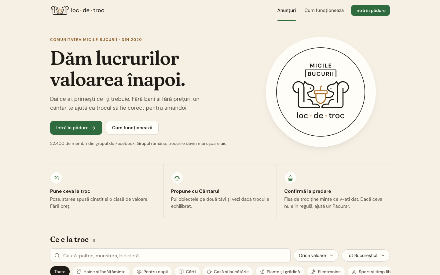
Task: Filter by Pentru copii category
Action: pyautogui.click(x=152, y=271)
